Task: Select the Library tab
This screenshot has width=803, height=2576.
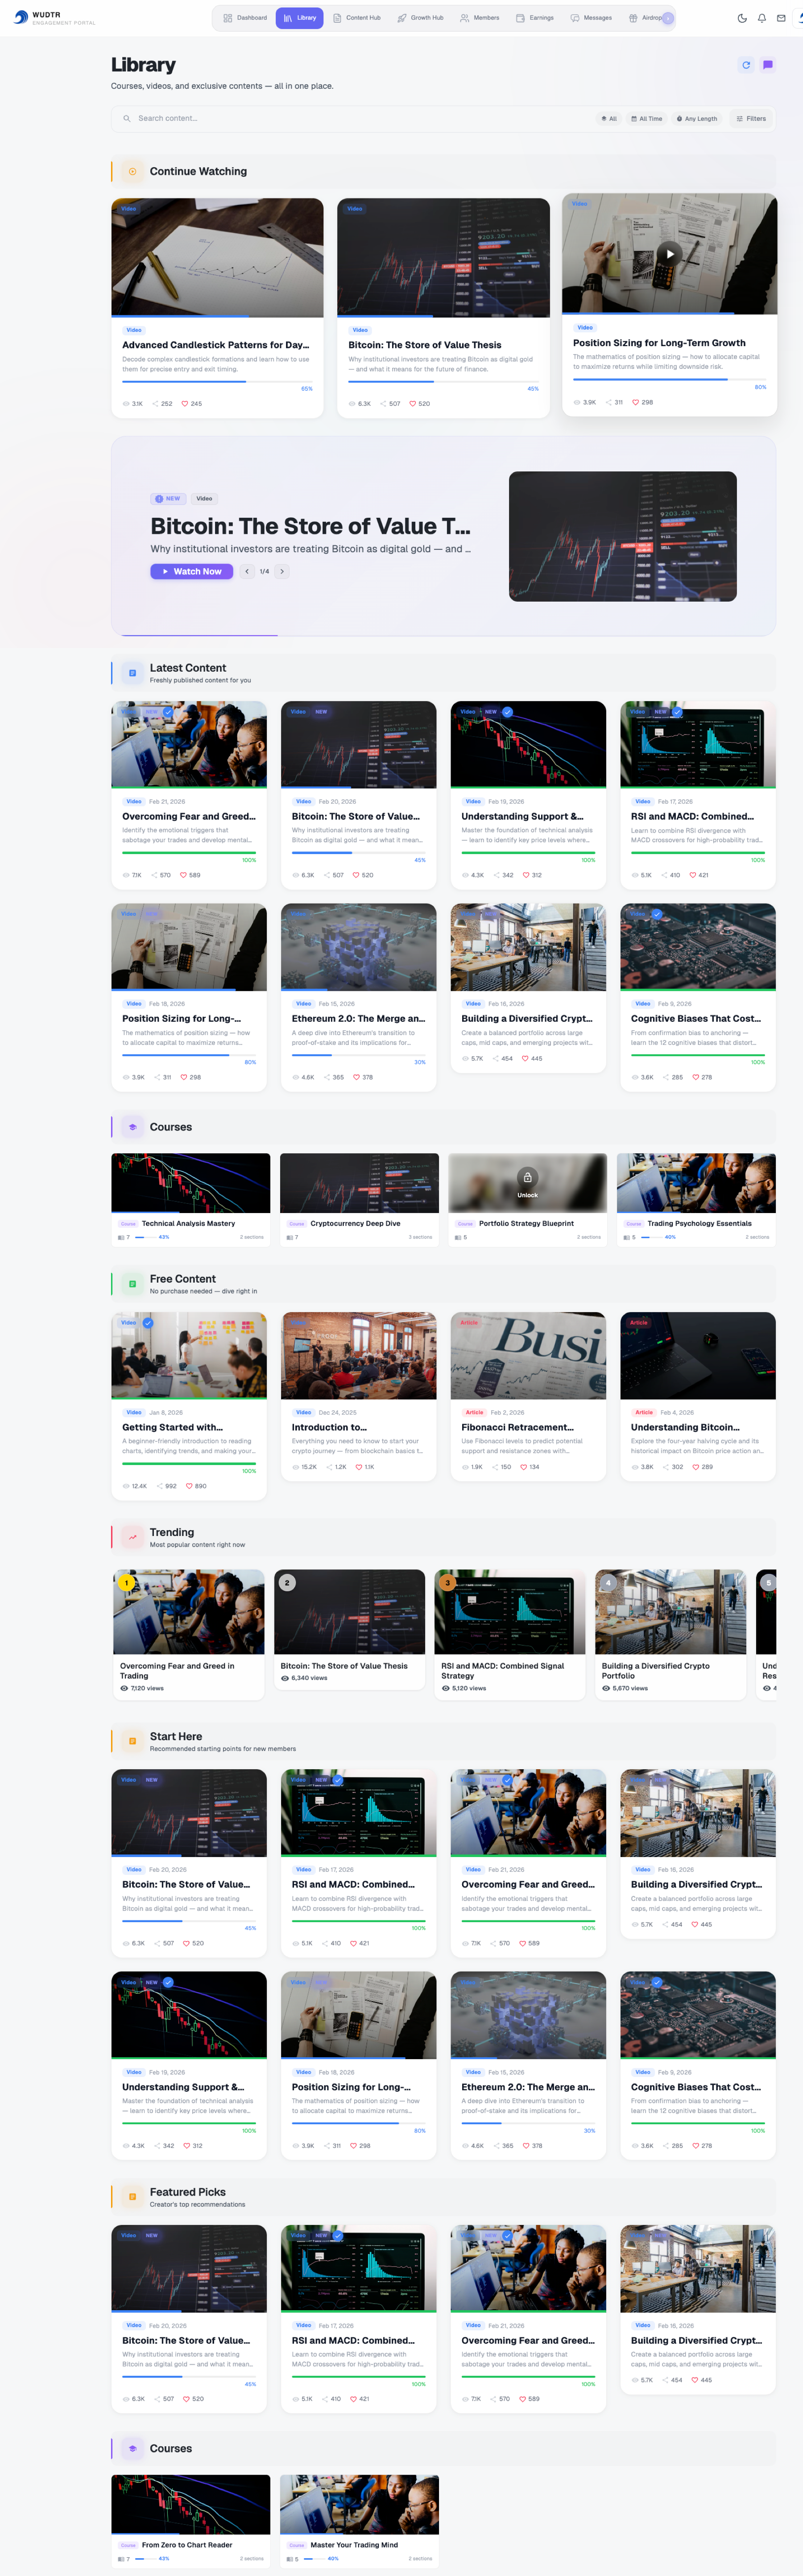Action: click(300, 18)
